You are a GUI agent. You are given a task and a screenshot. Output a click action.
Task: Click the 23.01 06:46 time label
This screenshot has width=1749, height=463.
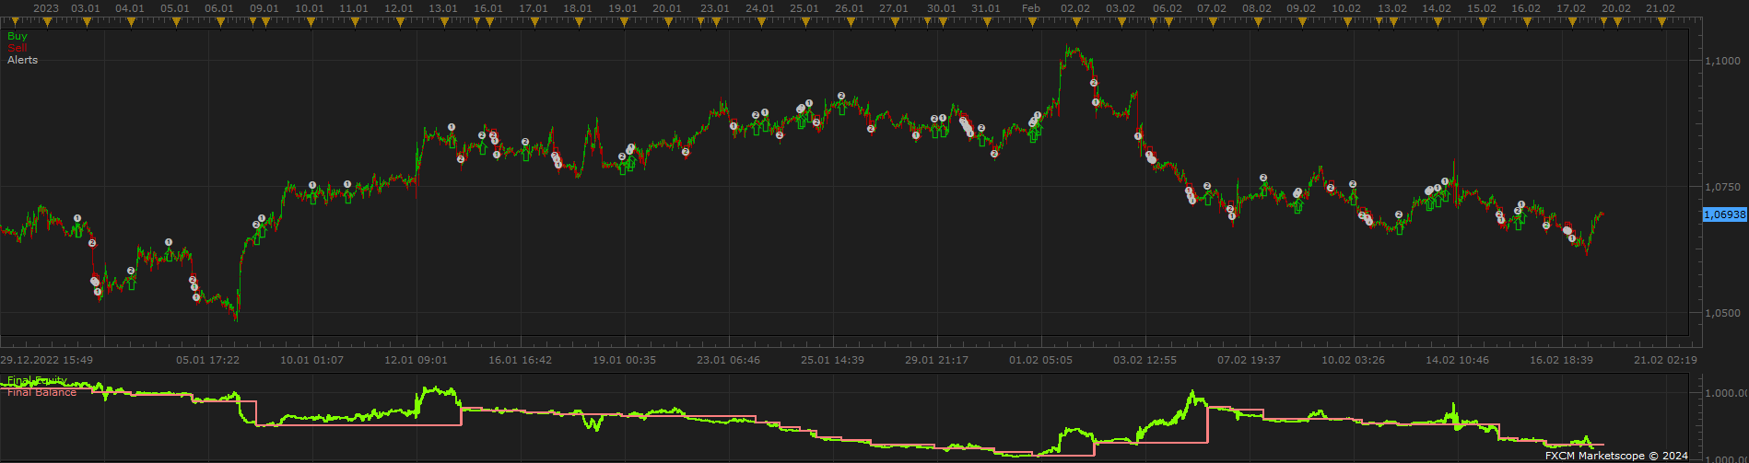coord(729,360)
